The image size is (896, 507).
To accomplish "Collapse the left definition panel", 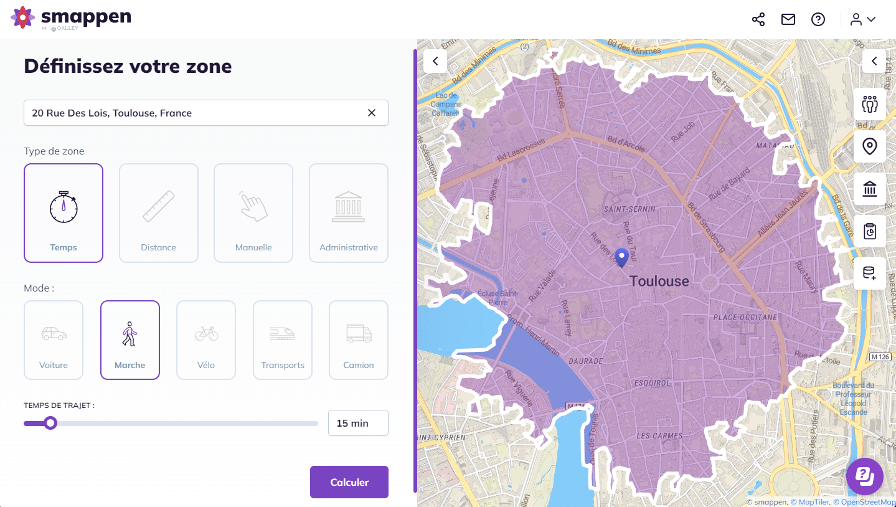I will 435,60.
